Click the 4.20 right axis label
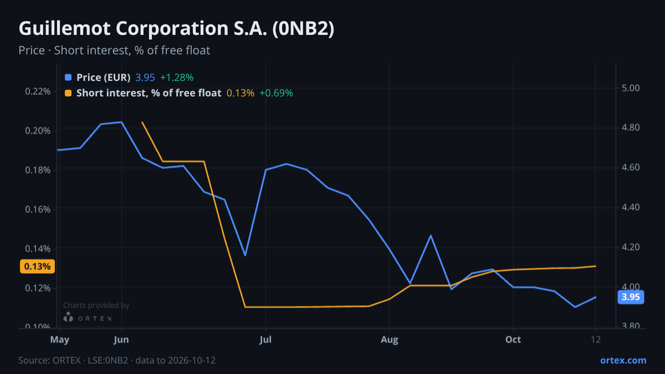The image size is (665, 374). (631, 247)
